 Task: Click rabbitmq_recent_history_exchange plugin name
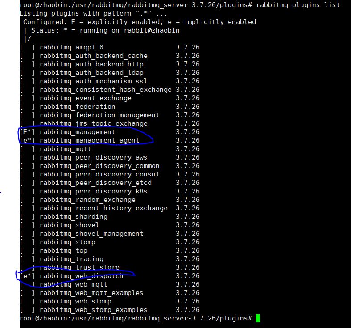(103, 208)
